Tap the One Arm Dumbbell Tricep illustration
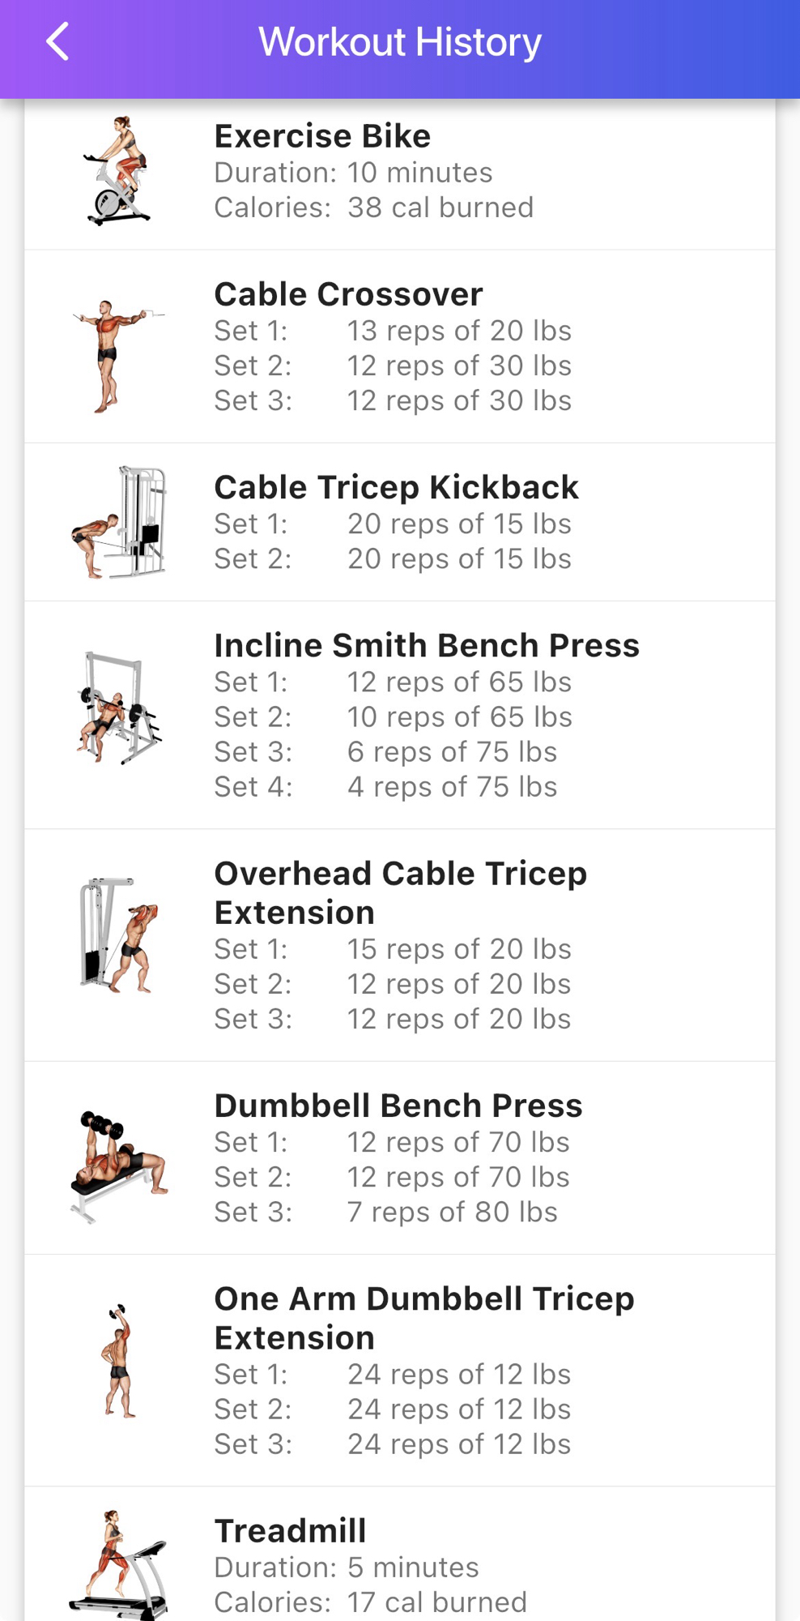 119,1361
